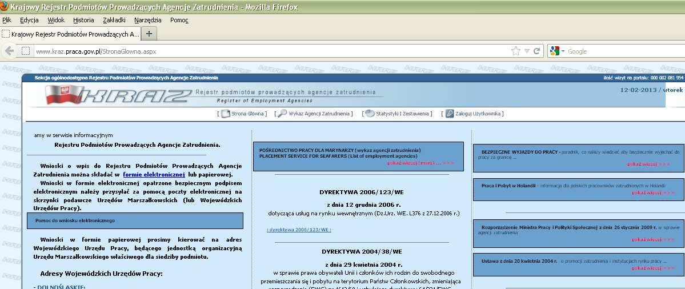Click the Google search input field

626,51
